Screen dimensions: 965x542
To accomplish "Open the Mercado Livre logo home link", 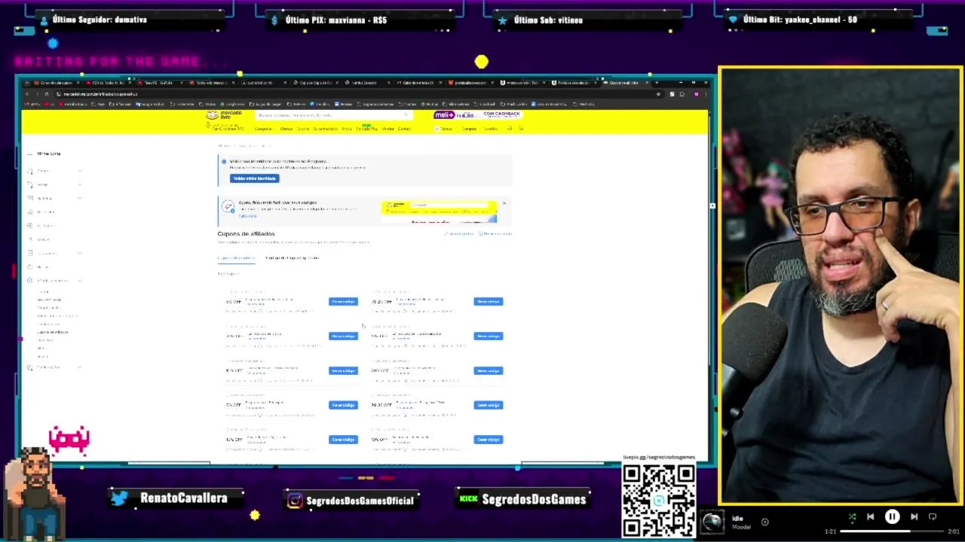I will tap(224, 115).
